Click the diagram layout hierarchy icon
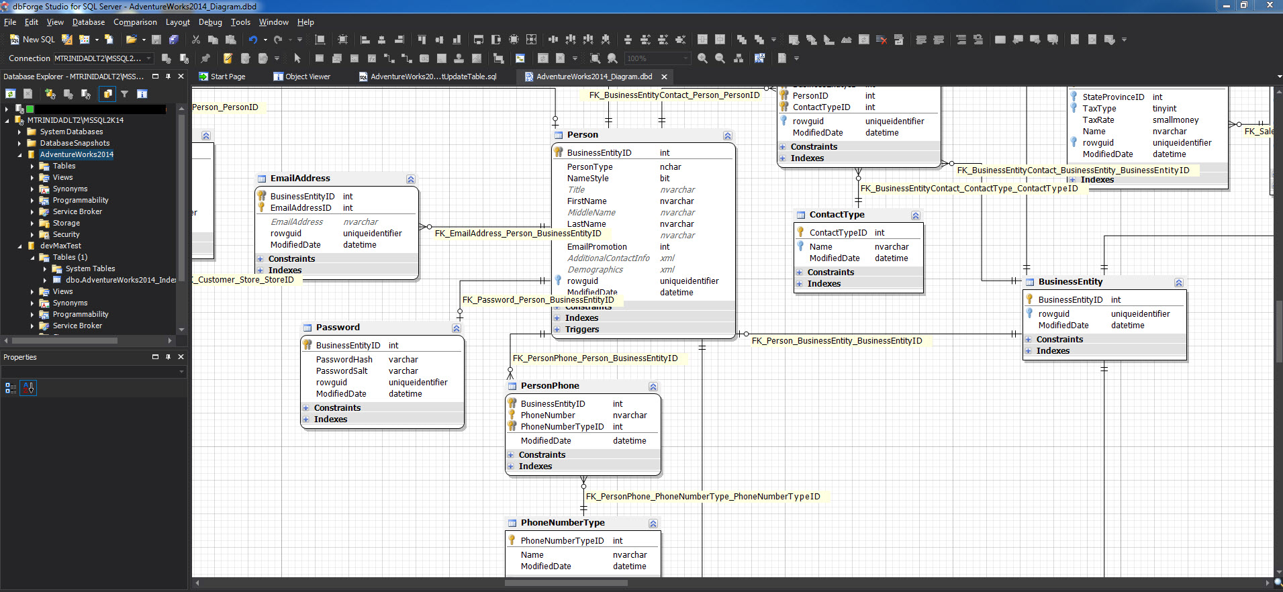 [739, 58]
